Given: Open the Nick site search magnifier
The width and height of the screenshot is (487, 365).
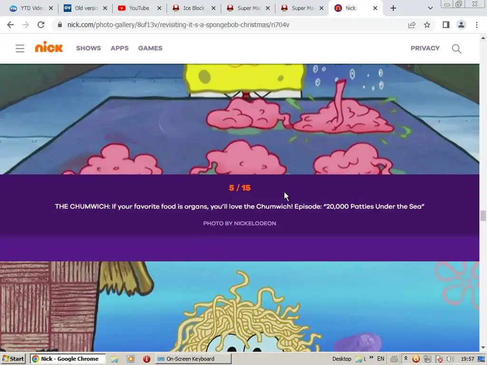Looking at the screenshot, I should coord(456,49).
